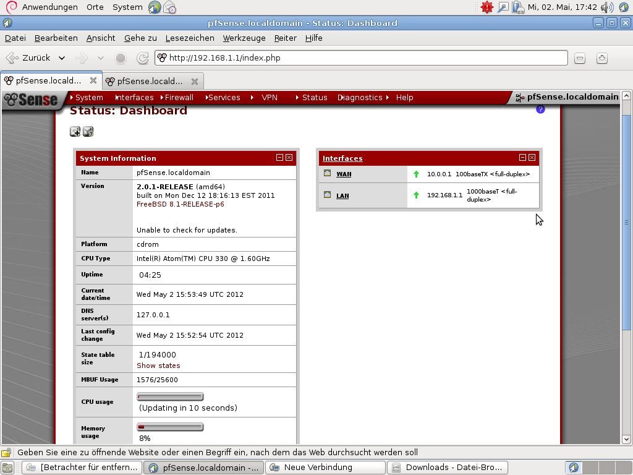Viewport: 633px width, 475px height.
Task: Click the WAN interface icon
Action: click(x=328, y=173)
